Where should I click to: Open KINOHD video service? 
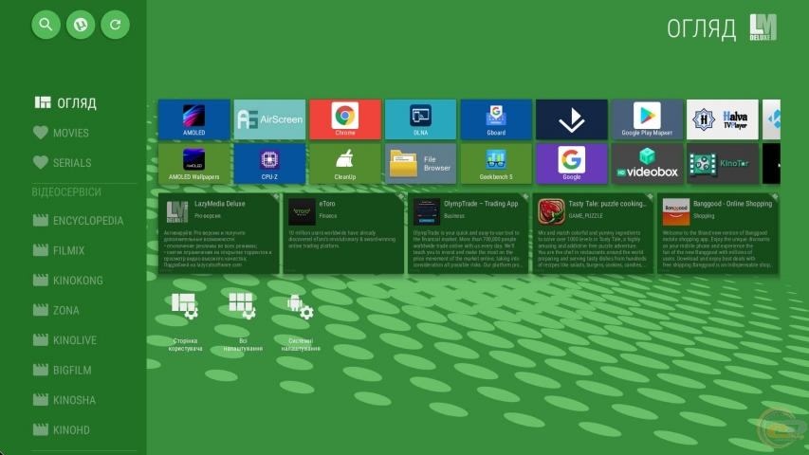[x=61, y=430]
